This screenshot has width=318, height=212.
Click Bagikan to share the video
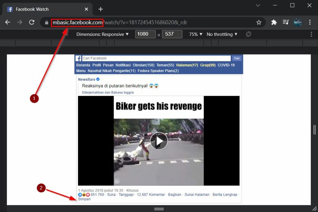click(175, 195)
